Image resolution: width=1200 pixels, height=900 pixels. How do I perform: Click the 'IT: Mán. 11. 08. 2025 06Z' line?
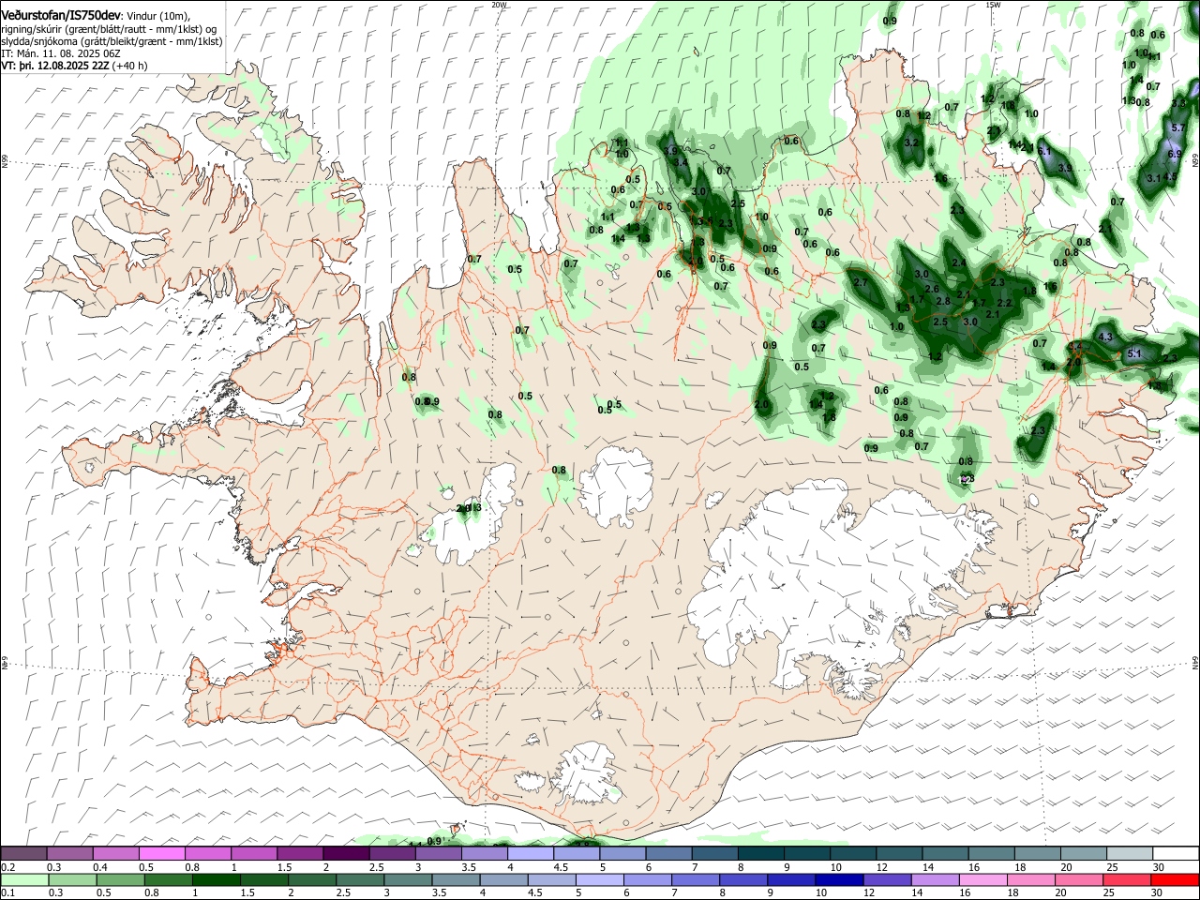coord(59,53)
